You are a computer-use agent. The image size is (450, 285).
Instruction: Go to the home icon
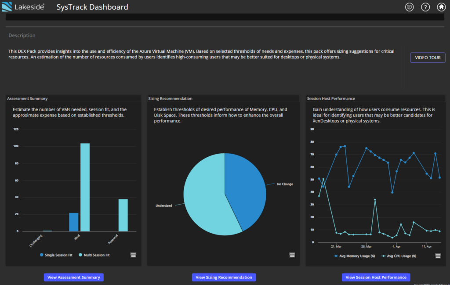[441, 7]
